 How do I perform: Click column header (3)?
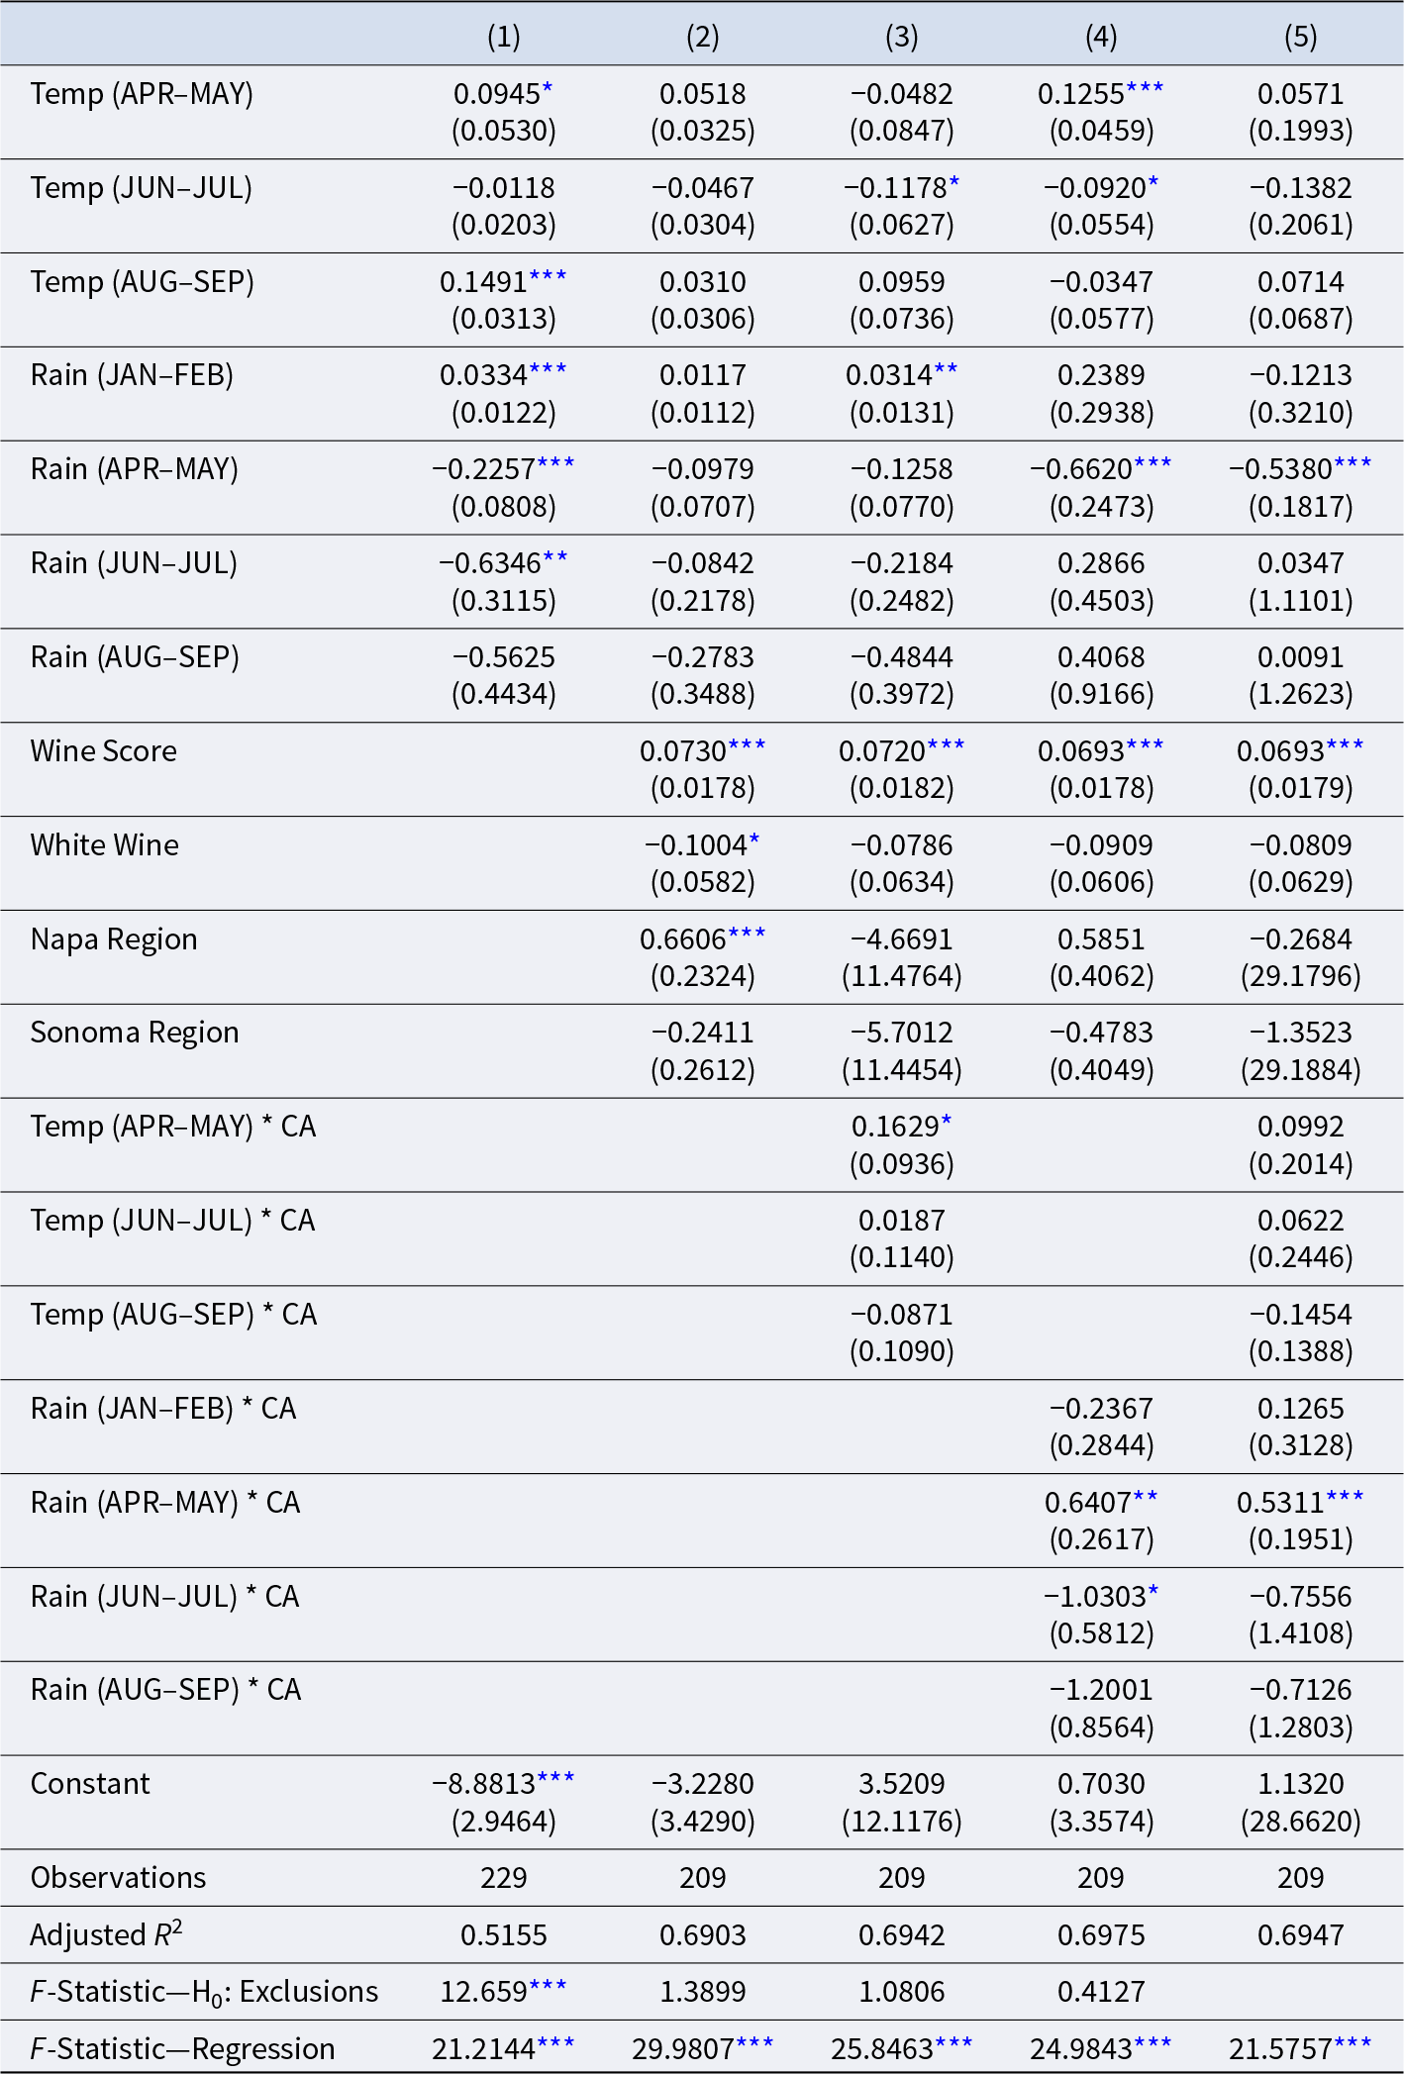[902, 37]
